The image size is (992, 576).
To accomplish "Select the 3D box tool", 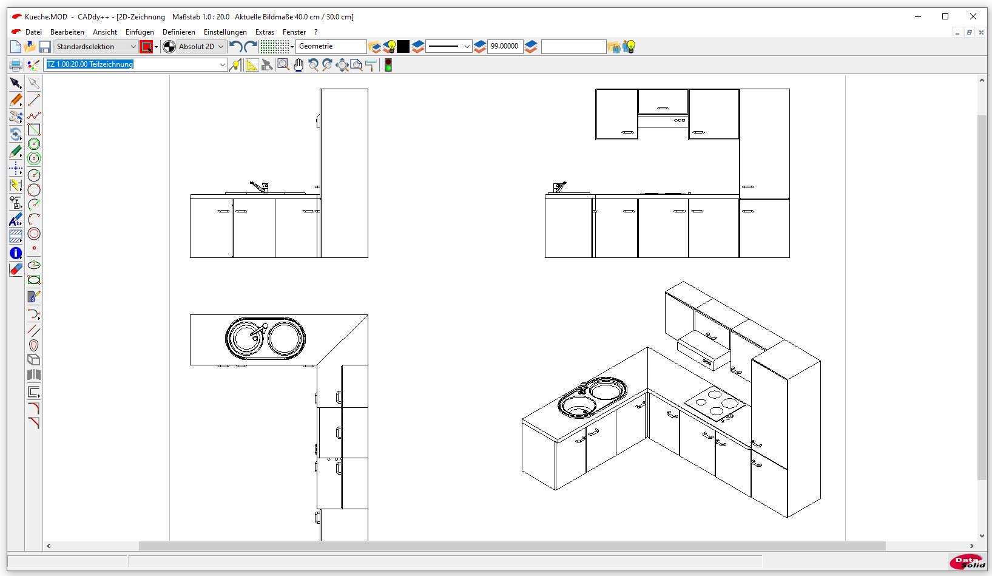I will [34, 360].
